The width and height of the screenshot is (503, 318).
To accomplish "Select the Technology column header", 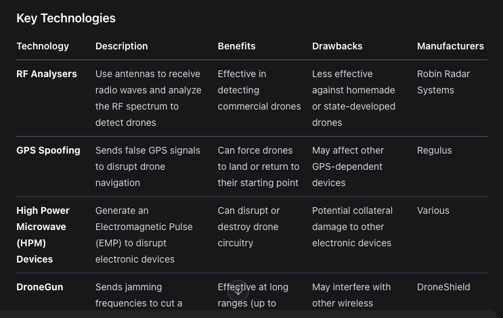I will [x=43, y=46].
